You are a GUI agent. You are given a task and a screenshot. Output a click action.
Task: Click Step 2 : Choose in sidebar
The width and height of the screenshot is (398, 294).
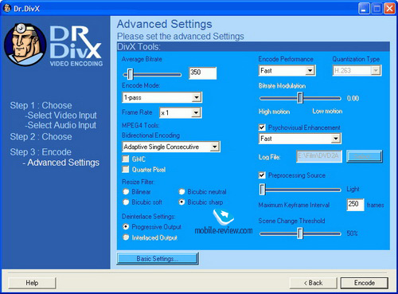(41, 137)
